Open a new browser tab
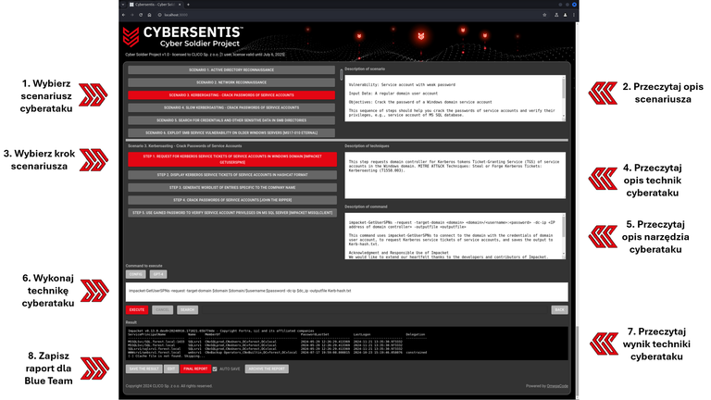711x400 pixels. 188,5
